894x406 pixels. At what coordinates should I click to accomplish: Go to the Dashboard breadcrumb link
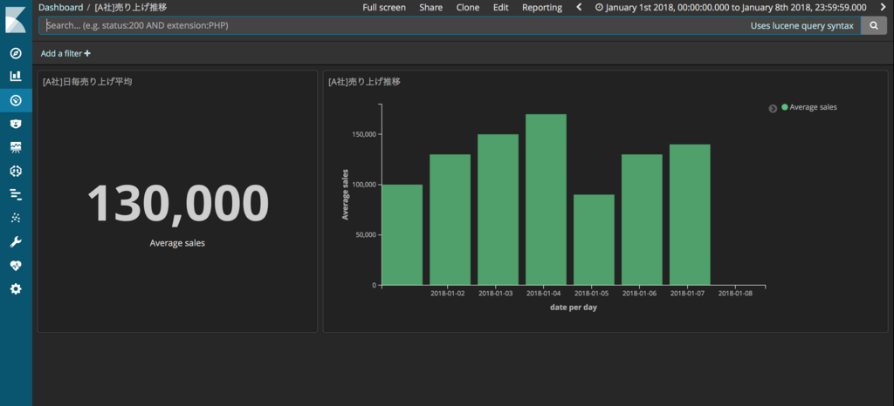pyautogui.click(x=60, y=7)
